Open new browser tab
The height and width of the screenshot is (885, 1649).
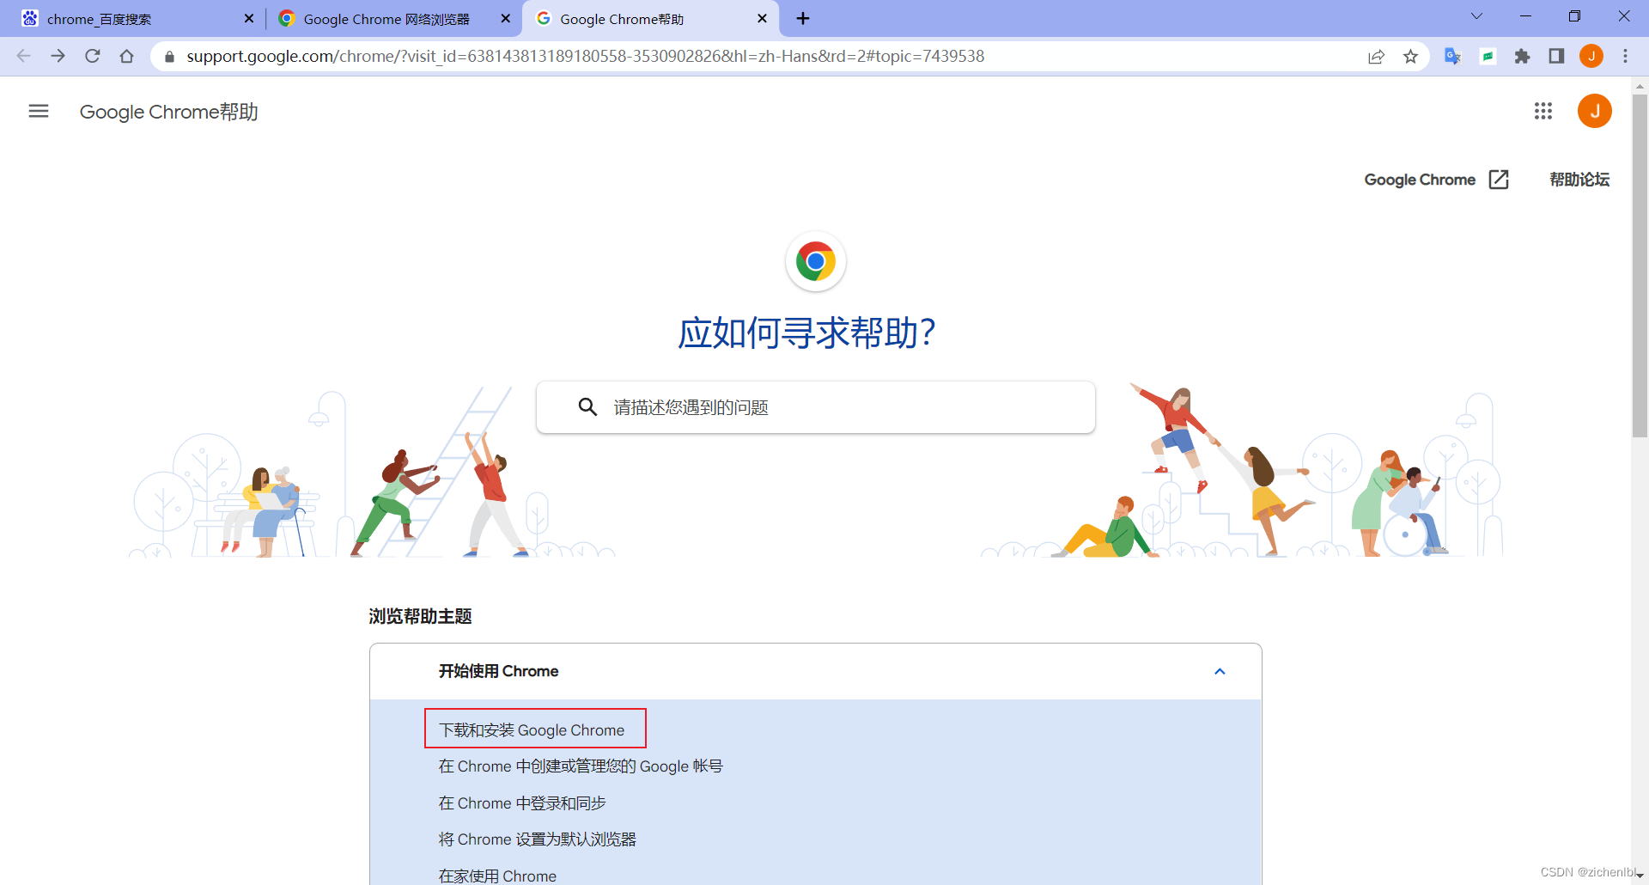point(803,18)
